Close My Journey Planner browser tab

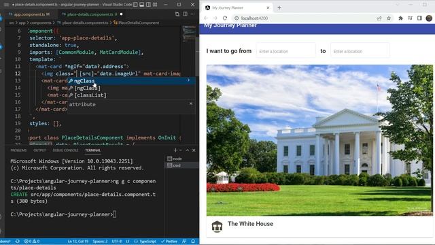[268, 7]
